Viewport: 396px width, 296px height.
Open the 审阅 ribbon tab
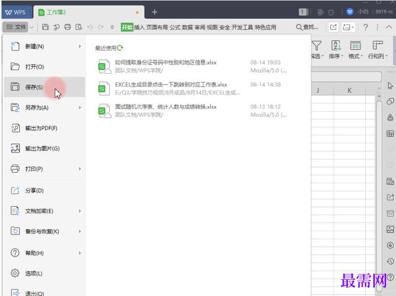[200, 27]
